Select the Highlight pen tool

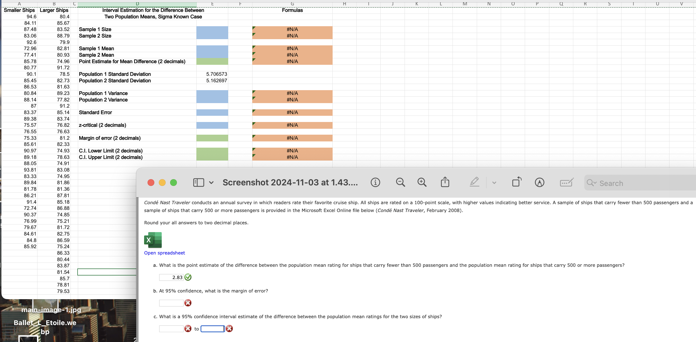(475, 182)
